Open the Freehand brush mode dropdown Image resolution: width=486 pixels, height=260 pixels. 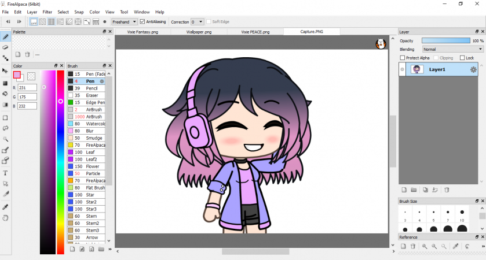(124, 22)
